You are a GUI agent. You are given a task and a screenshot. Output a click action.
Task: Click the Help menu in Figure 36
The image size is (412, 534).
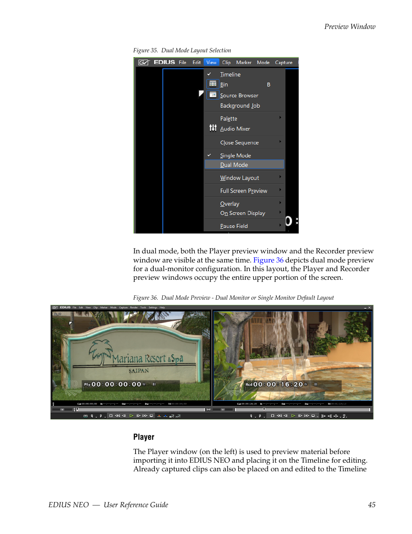[x=162, y=307]
